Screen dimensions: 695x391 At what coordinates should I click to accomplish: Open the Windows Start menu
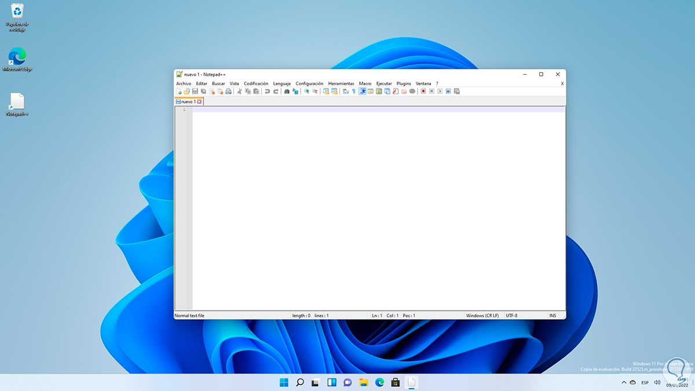[284, 382]
